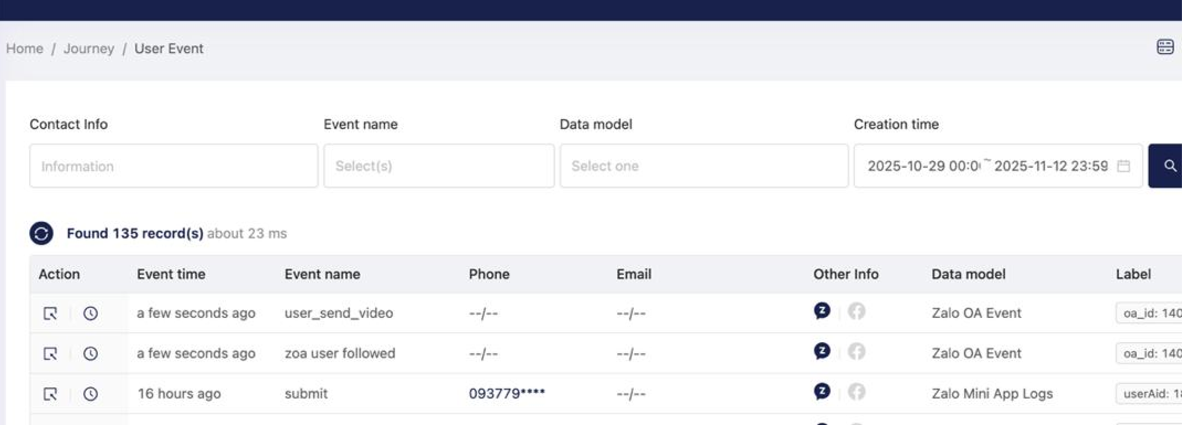The image size is (1182, 425).
Task: Open detail icon for zoa user followed row
Action: point(50,354)
